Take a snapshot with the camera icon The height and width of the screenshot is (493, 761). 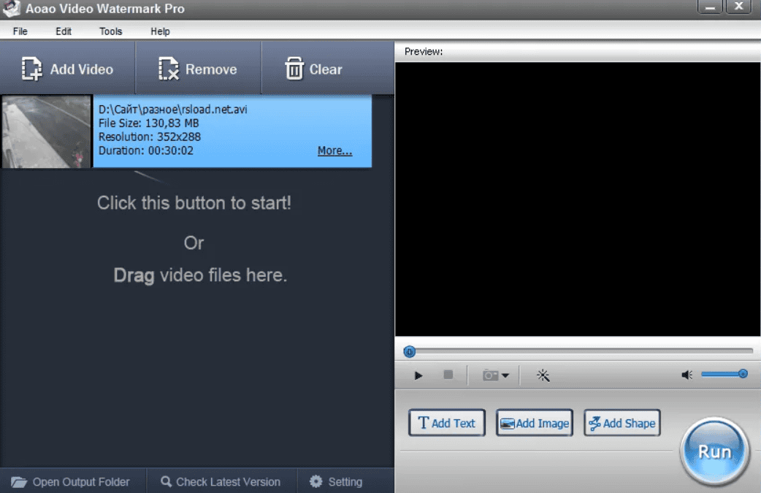click(x=490, y=375)
